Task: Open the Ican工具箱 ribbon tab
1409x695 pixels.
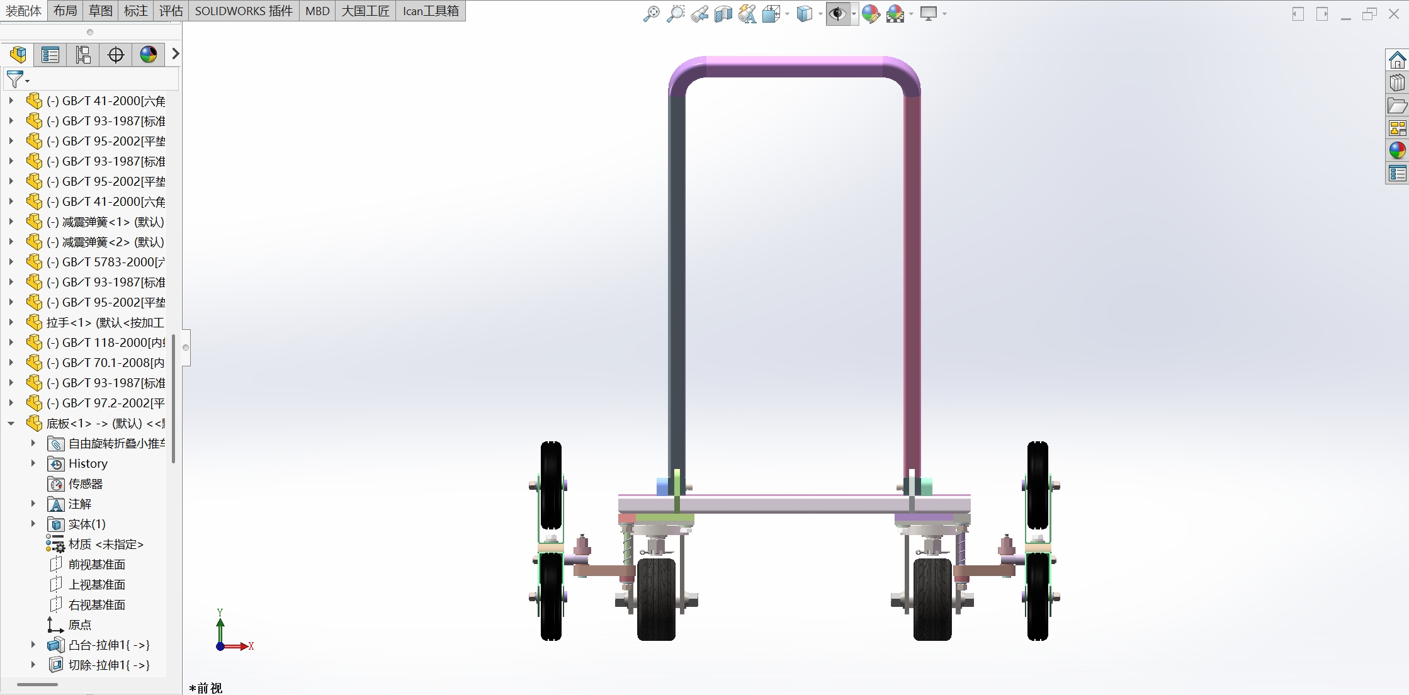Action: tap(431, 11)
